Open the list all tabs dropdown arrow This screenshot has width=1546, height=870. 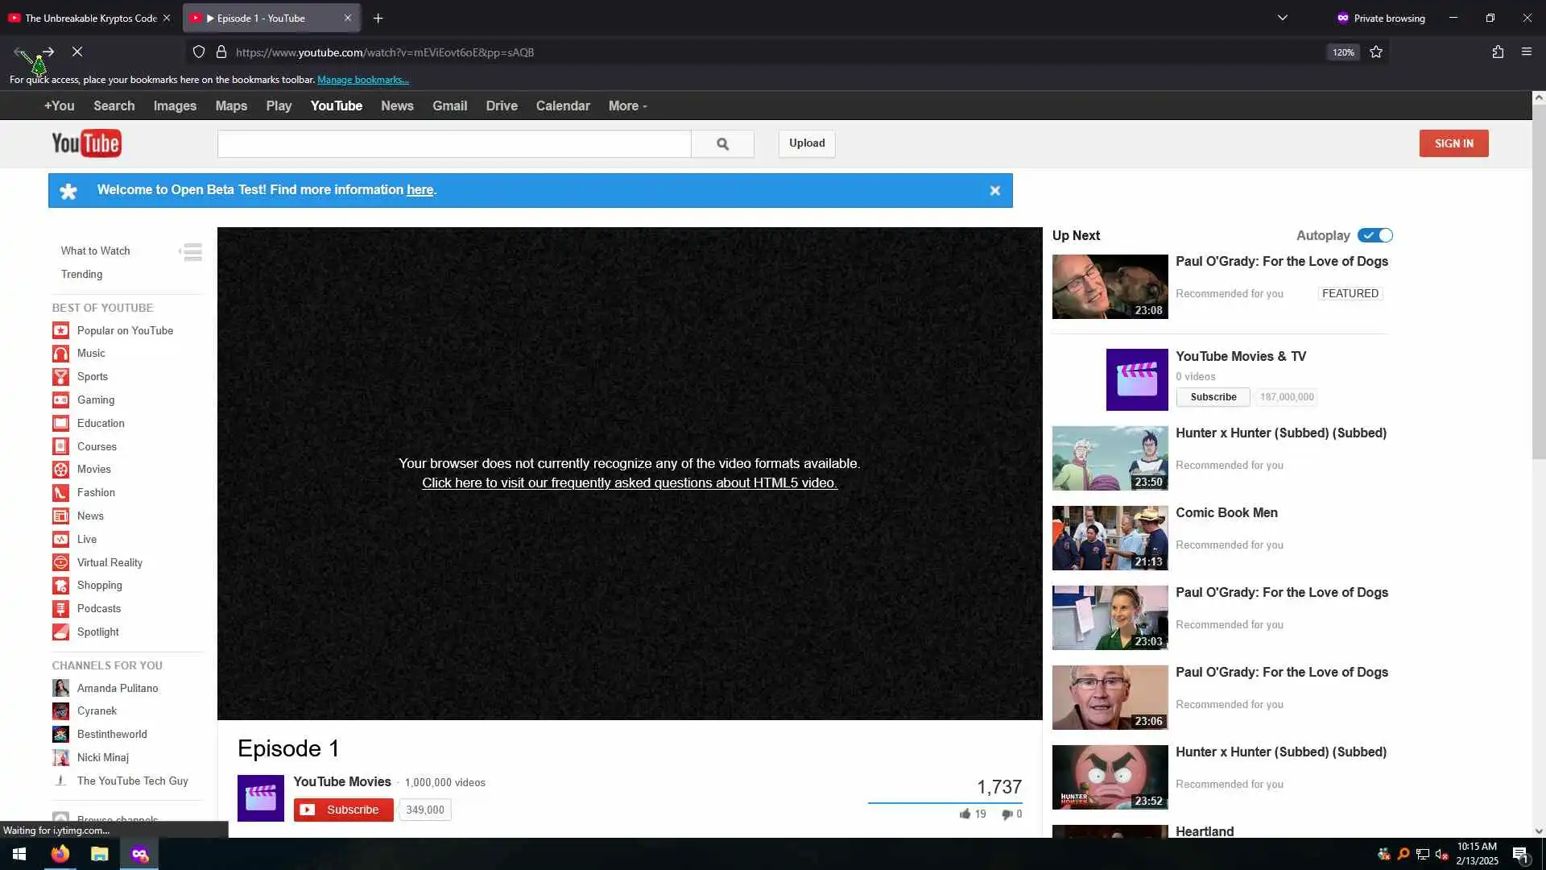(x=1283, y=18)
